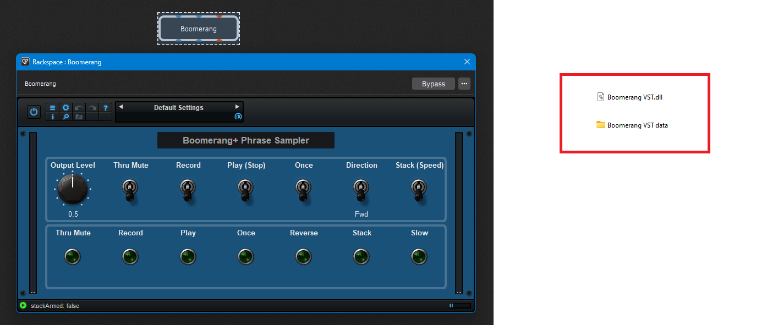Screen dimensions: 767x325
Task: Click the redo arrow icon
Action: [x=92, y=108]
